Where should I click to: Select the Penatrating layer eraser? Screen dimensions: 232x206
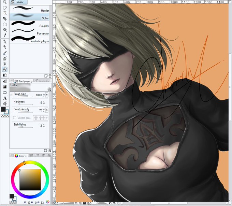[30, 40]
